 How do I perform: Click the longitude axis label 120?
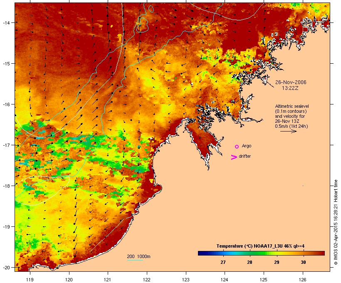69,280
